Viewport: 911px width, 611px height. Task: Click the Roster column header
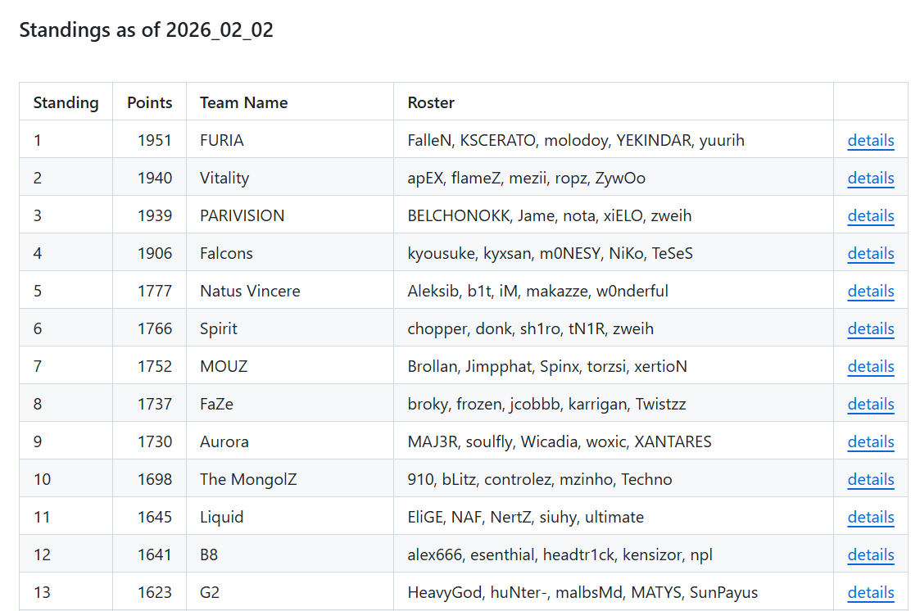[x=431, y=103]
